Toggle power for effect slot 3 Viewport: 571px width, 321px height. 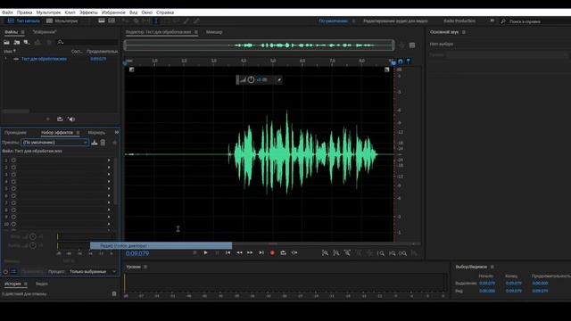13,175
